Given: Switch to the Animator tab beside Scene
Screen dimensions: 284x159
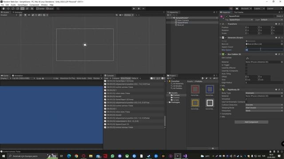Looking at the screenshot, I should point(17,12).
